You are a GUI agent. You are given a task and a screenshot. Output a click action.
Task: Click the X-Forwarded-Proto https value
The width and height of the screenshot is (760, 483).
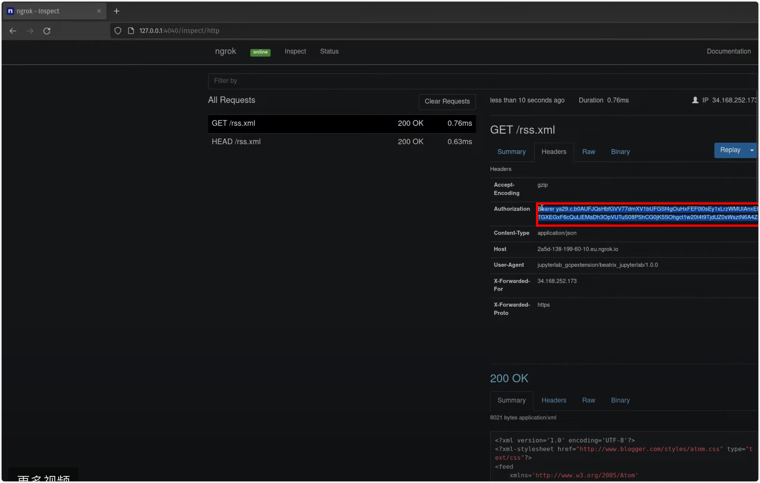coord(544,305)
